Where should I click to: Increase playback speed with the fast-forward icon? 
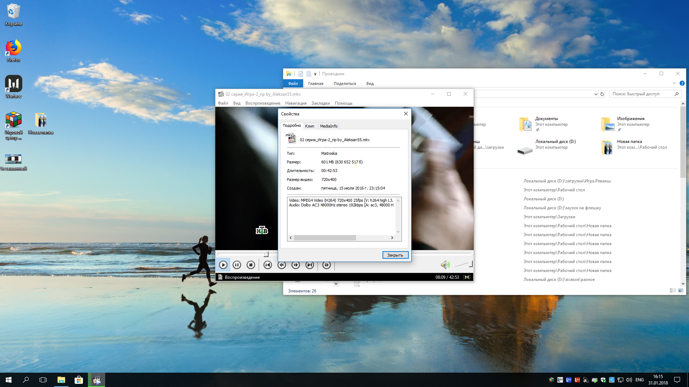(296, 265)
